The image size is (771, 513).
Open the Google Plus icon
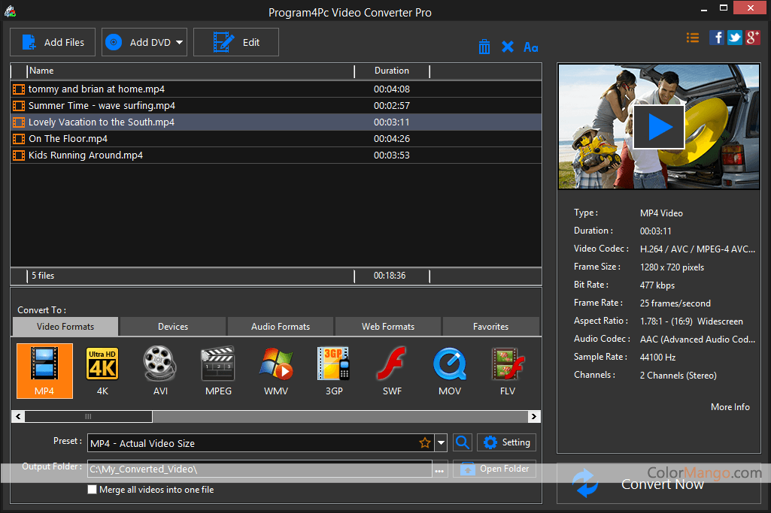point(753,38)
